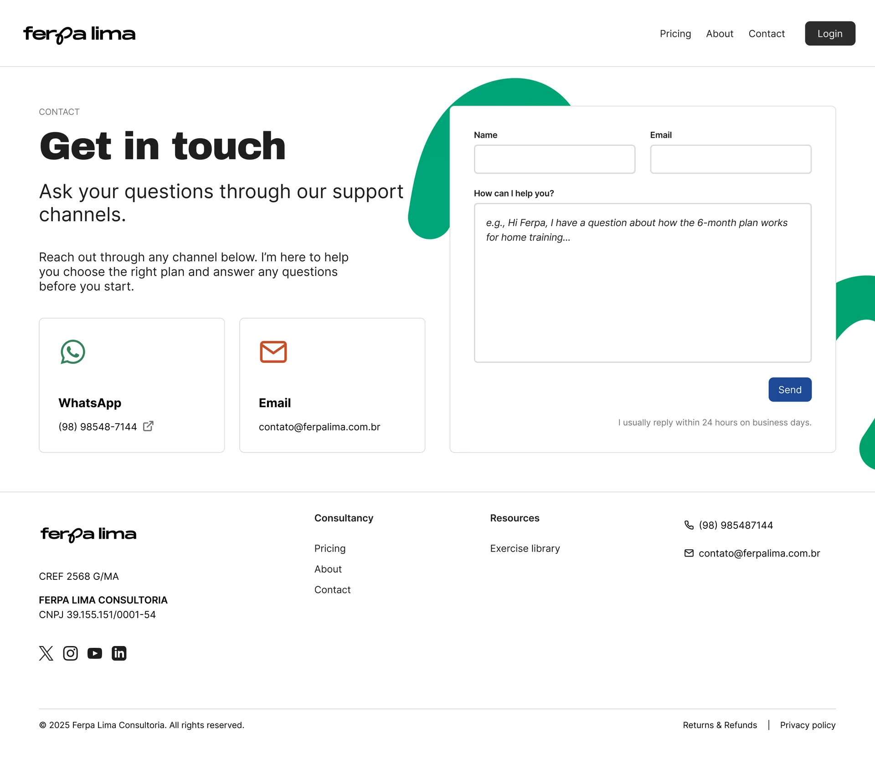Screen dimensions: 875x770
Task: Open Contact in the top navigation
Action: tap(767, 34)
